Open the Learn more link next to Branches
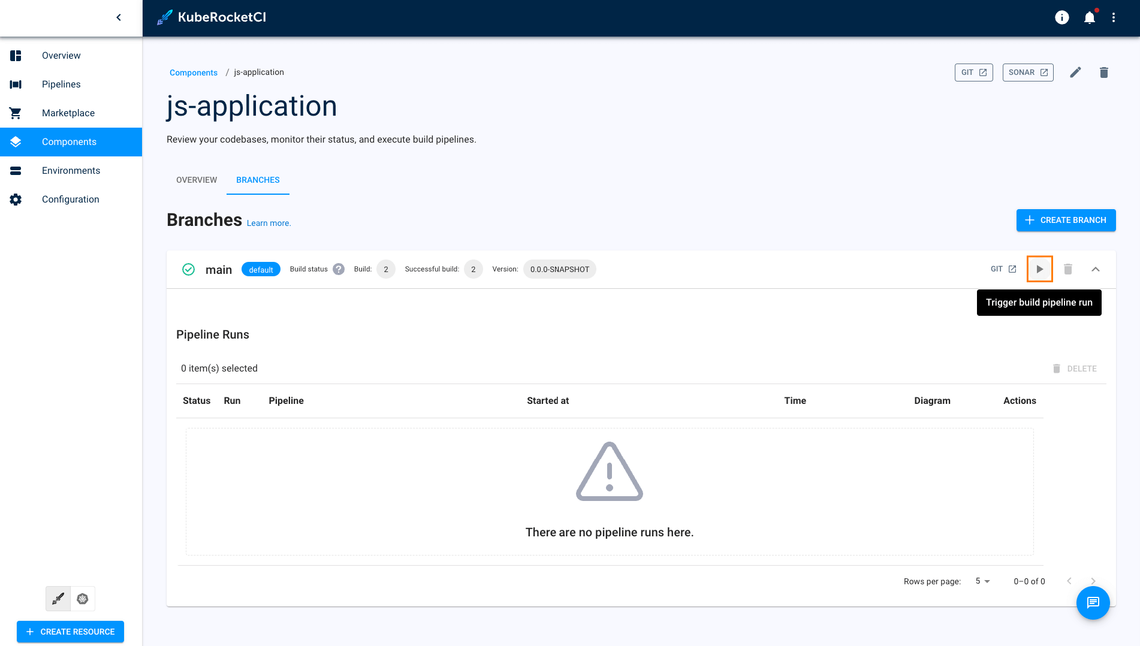This screenshot has height=646, width=1140. (x=269, y=222)
